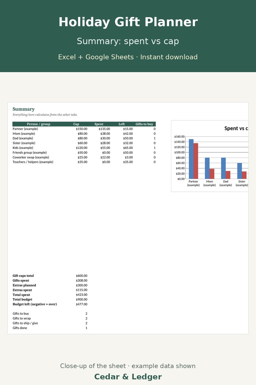The width and height of the screenshot is (256, 385).
Task: Select Partner's spent value "$135.00"
Action: 104,129
